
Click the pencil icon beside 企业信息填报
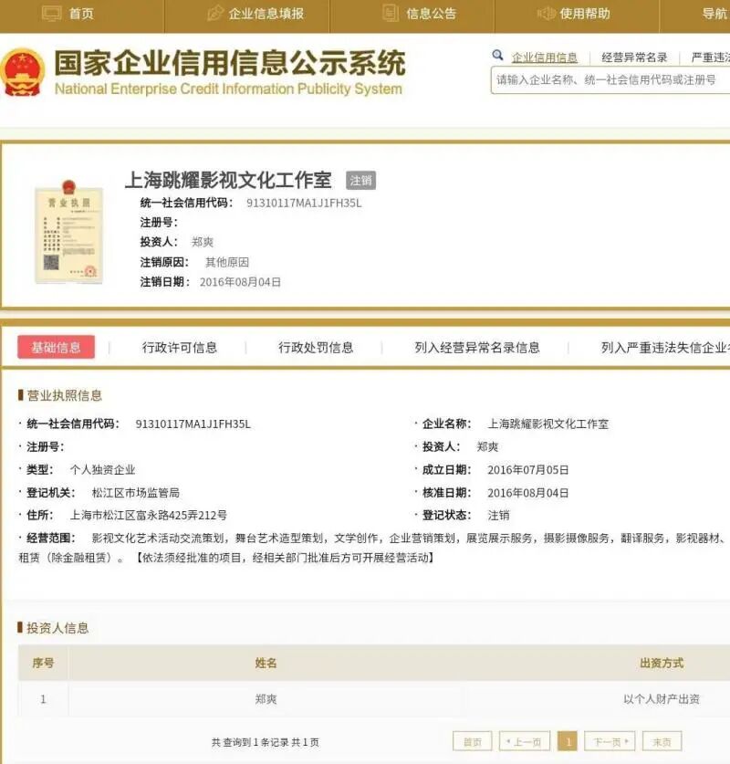[215, 13]
